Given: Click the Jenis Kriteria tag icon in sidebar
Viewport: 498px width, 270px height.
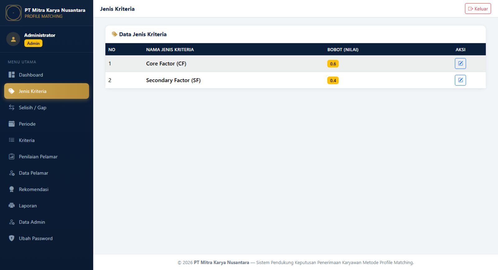Looking at the screenshot, I should click(x=12, y=91).
